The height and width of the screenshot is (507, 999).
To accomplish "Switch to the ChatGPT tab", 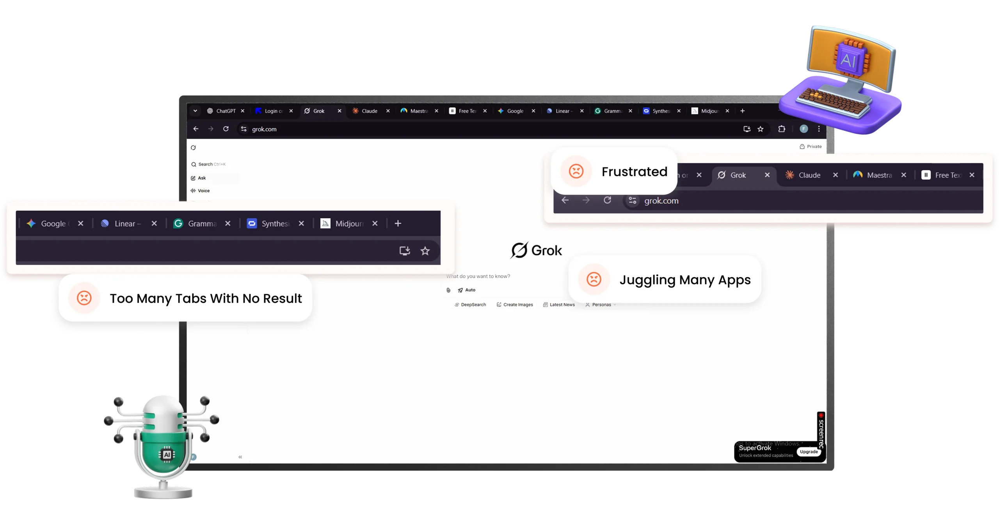I will (225, 111).
